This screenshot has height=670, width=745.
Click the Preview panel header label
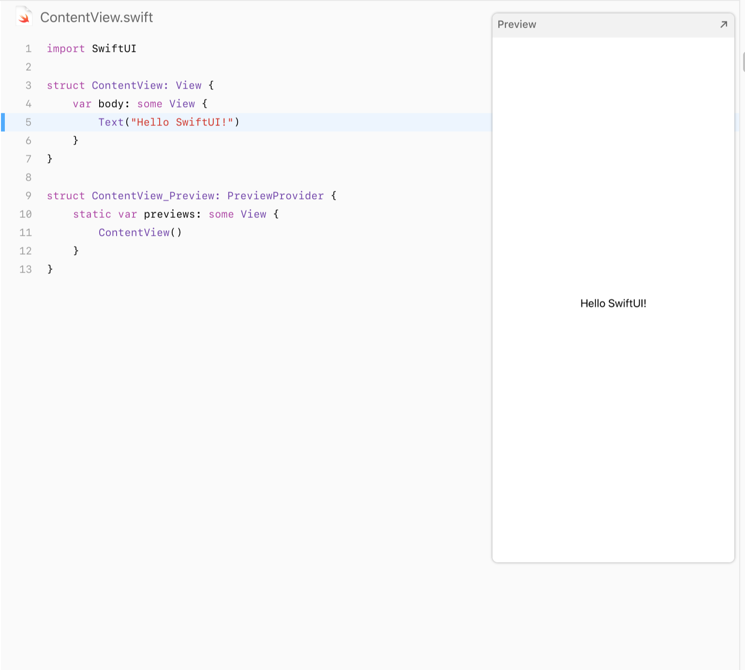pos(517,24)
